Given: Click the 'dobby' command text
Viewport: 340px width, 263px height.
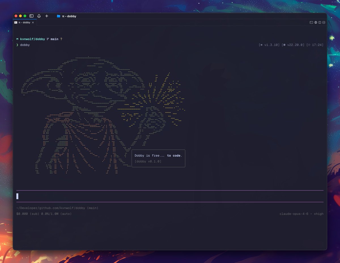Looking at the screenshot, I should (x=25, y=45).
